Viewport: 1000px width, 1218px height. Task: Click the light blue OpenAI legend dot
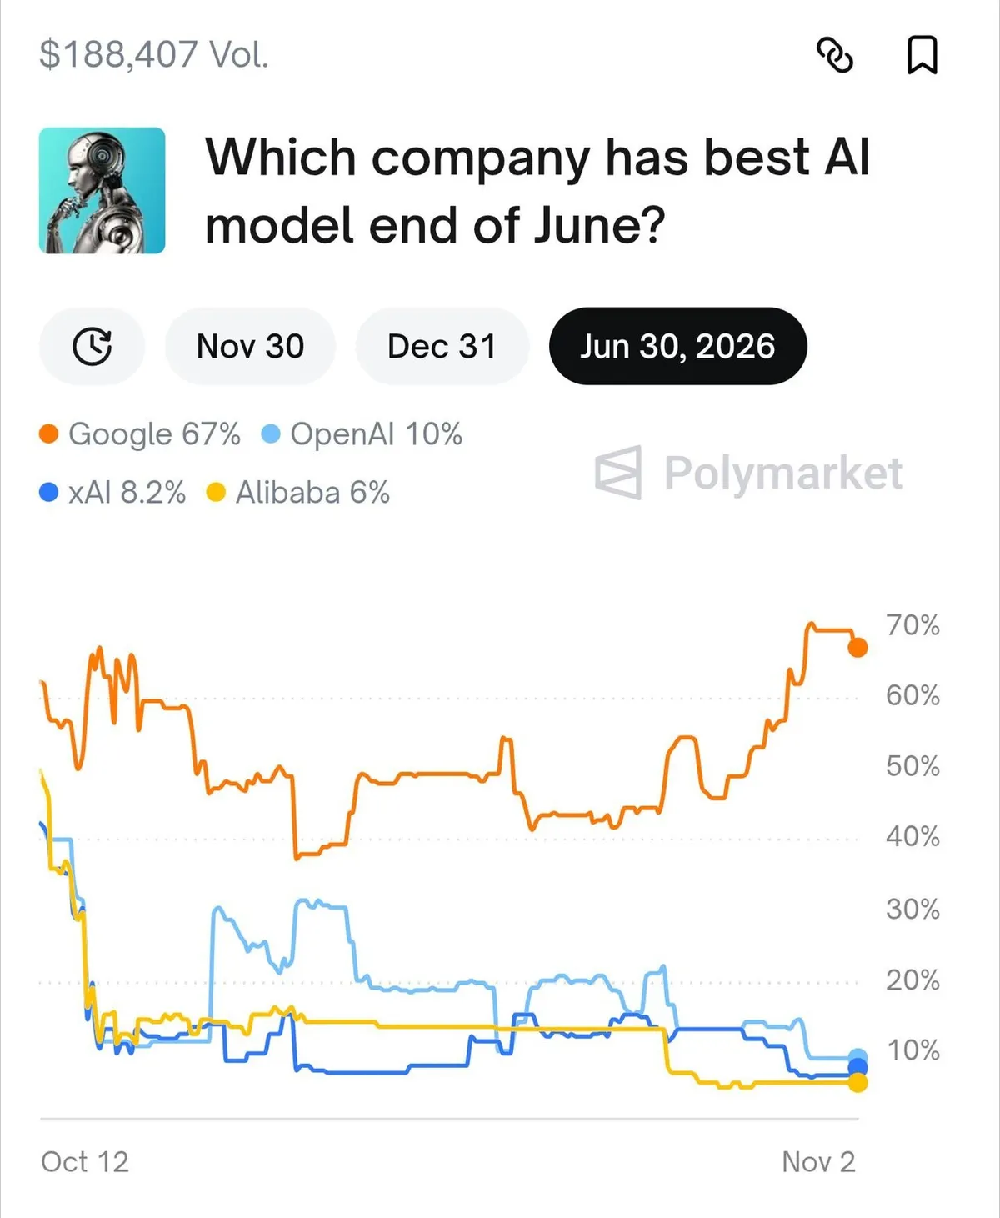(x=271, y=434)
